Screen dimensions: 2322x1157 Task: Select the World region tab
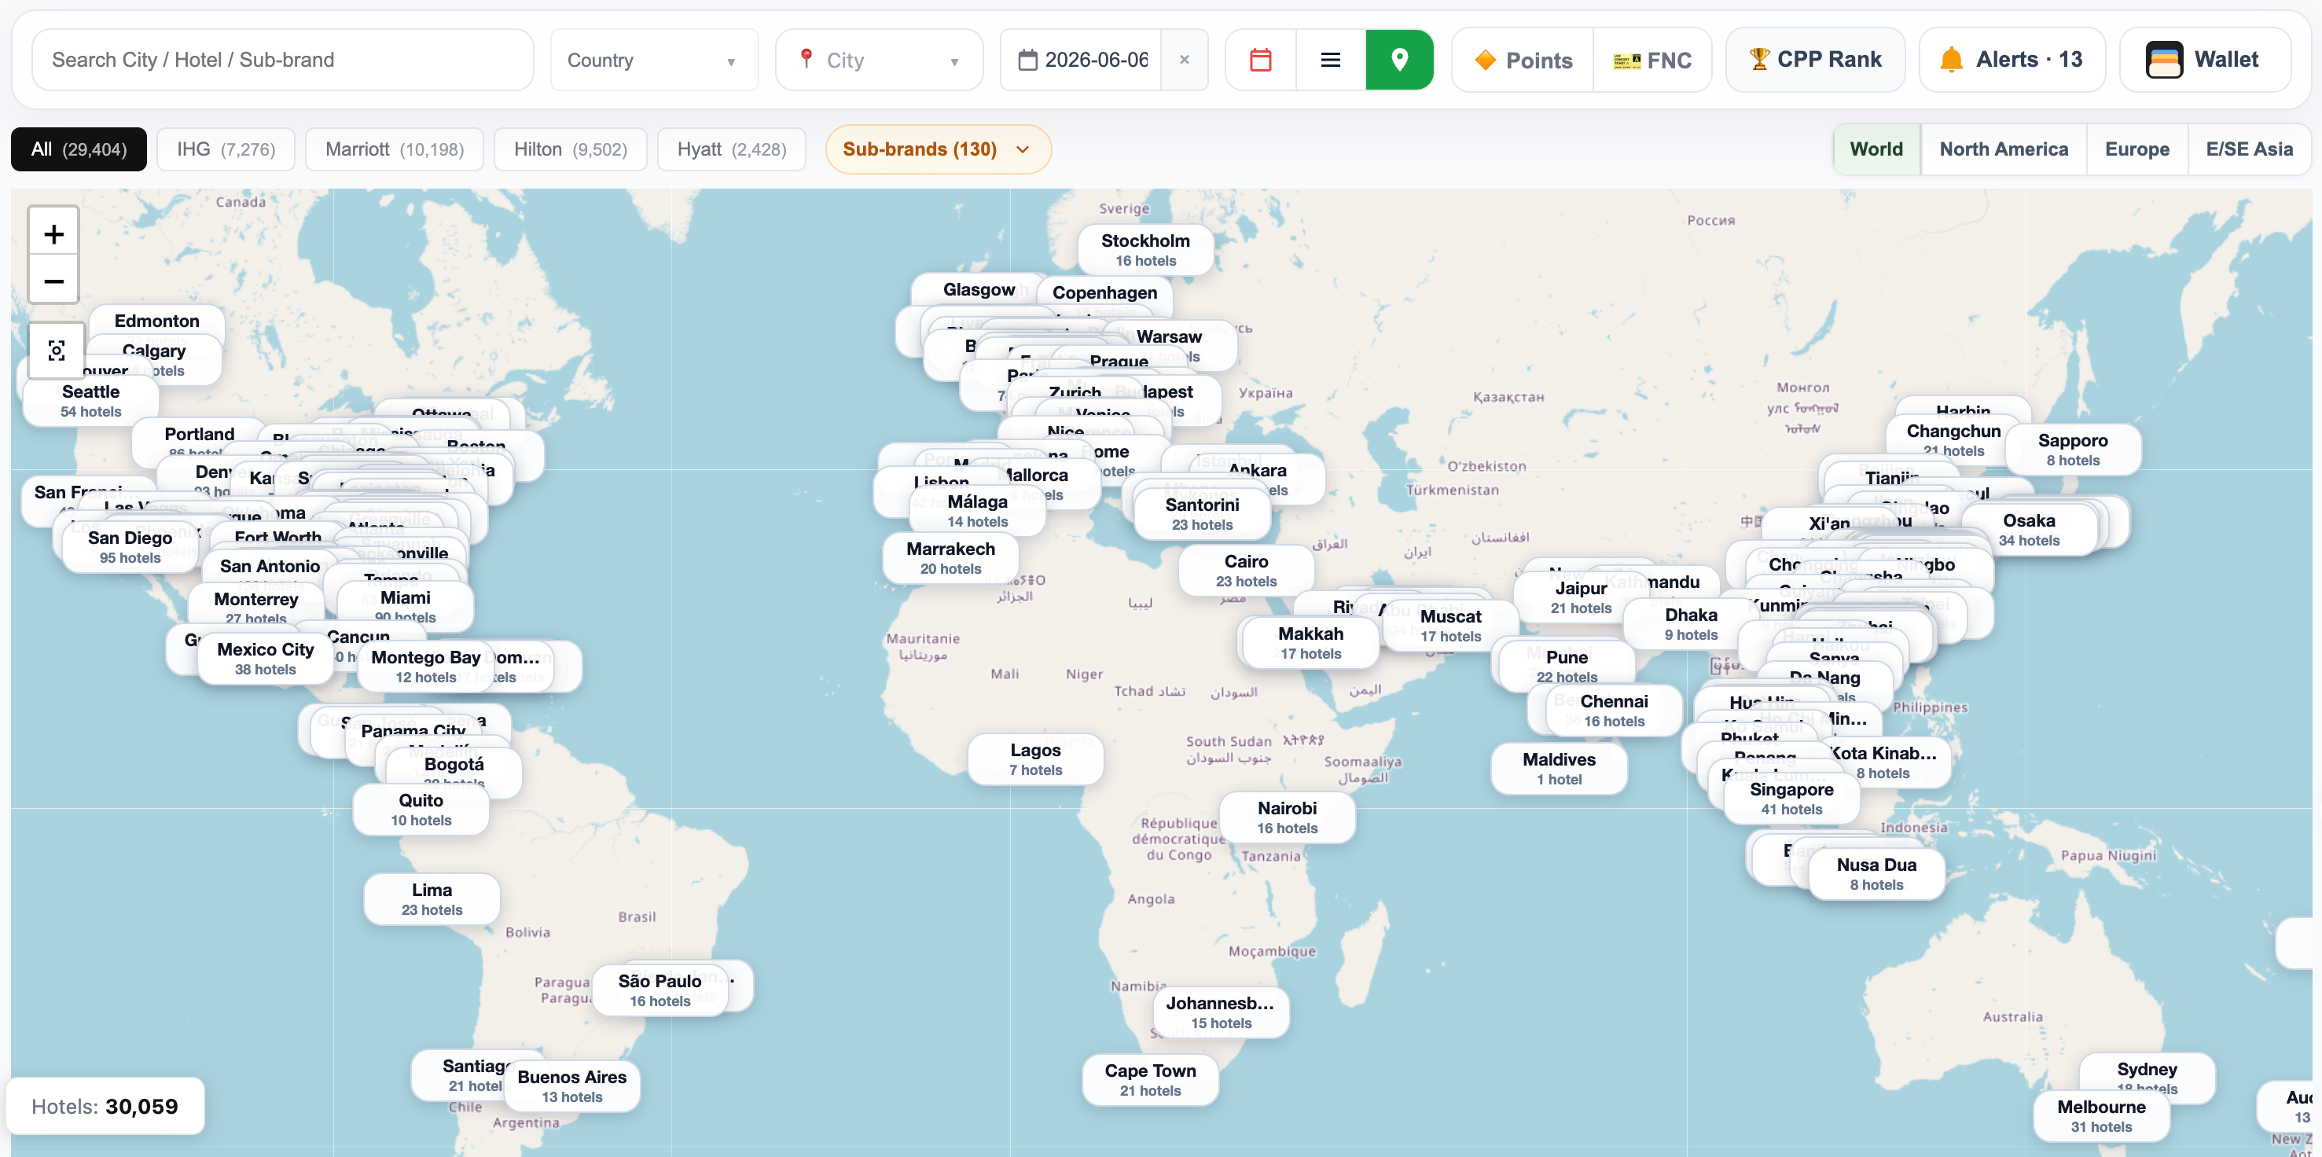click(x=1877, y=149)
